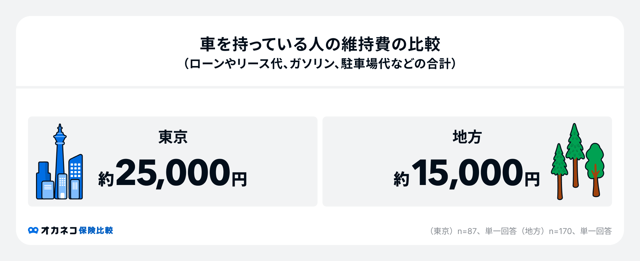Click the 円 symbol after 25,000

(x=239, y=179)
